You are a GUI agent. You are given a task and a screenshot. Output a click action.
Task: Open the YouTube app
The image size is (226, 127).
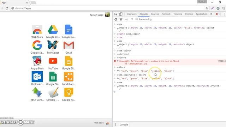click(x=53, y=63)
